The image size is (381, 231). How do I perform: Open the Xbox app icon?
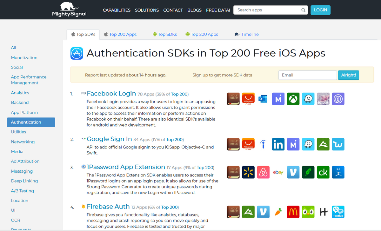click(293, 99)
